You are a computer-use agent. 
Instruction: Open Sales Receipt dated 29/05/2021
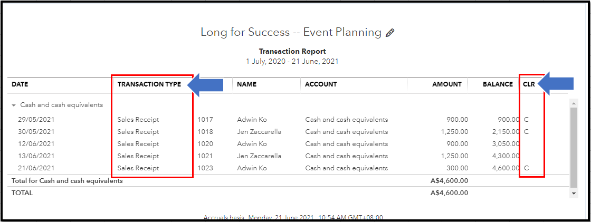tap(138, 120)
